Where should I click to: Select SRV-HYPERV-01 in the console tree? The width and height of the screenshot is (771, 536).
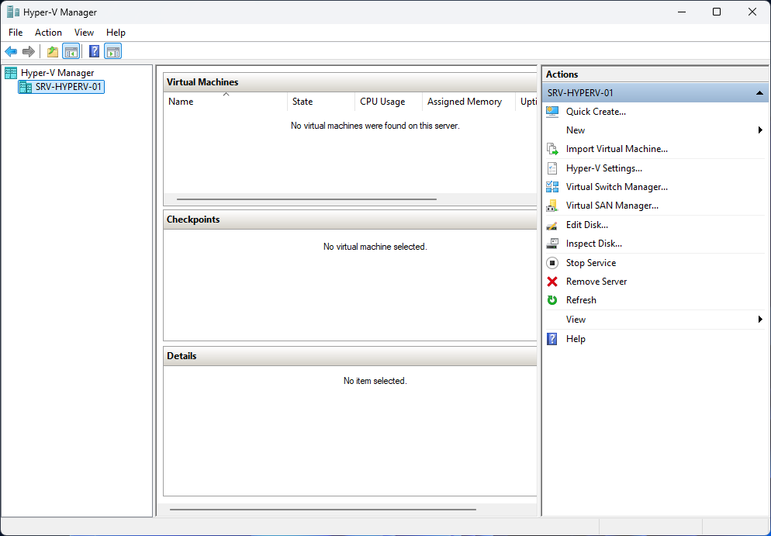click(61, 86)
